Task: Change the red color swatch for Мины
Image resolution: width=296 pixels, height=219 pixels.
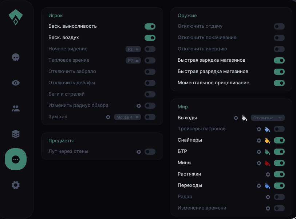Action: (x=267, y=163)
